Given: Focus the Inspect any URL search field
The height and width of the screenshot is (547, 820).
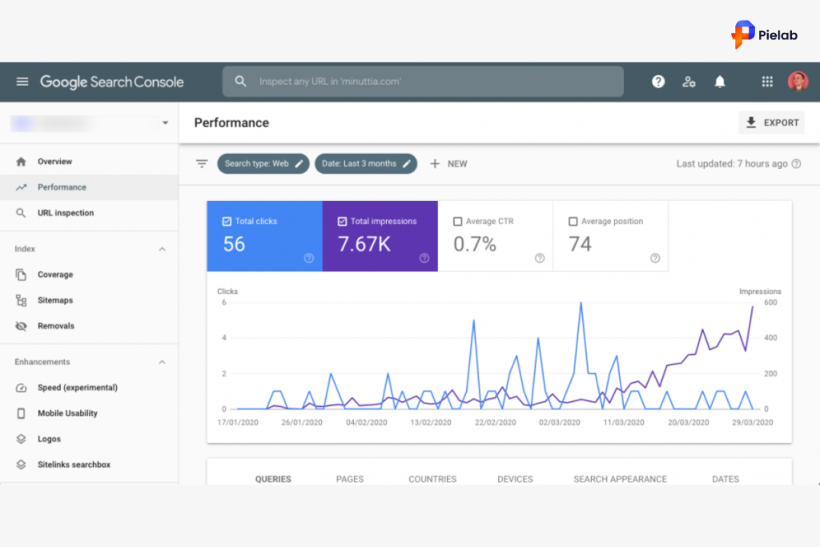Looking at the screenshot, I should 423,82.
